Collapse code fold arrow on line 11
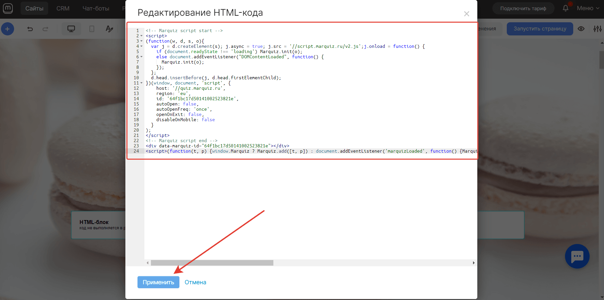 click(x=141, y=83)
